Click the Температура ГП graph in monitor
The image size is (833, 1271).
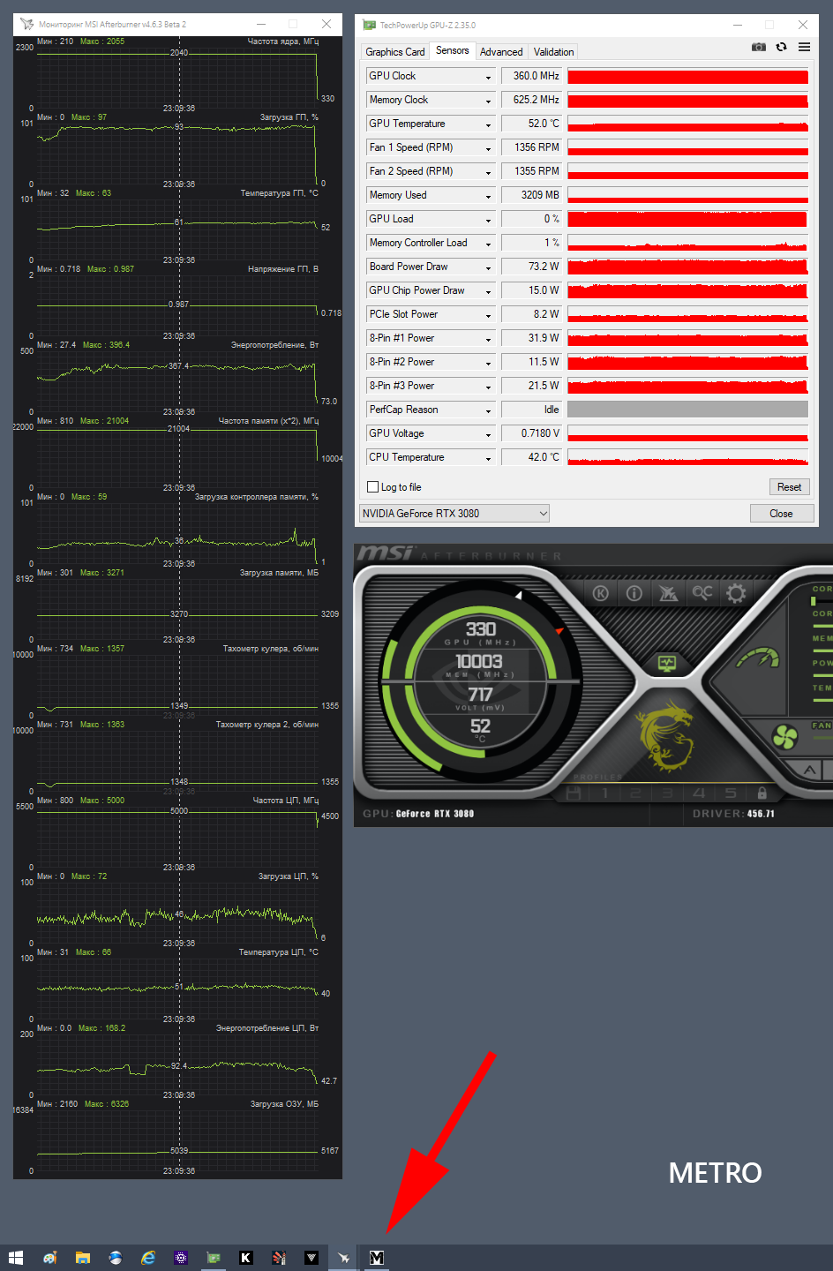pos(177,229)
